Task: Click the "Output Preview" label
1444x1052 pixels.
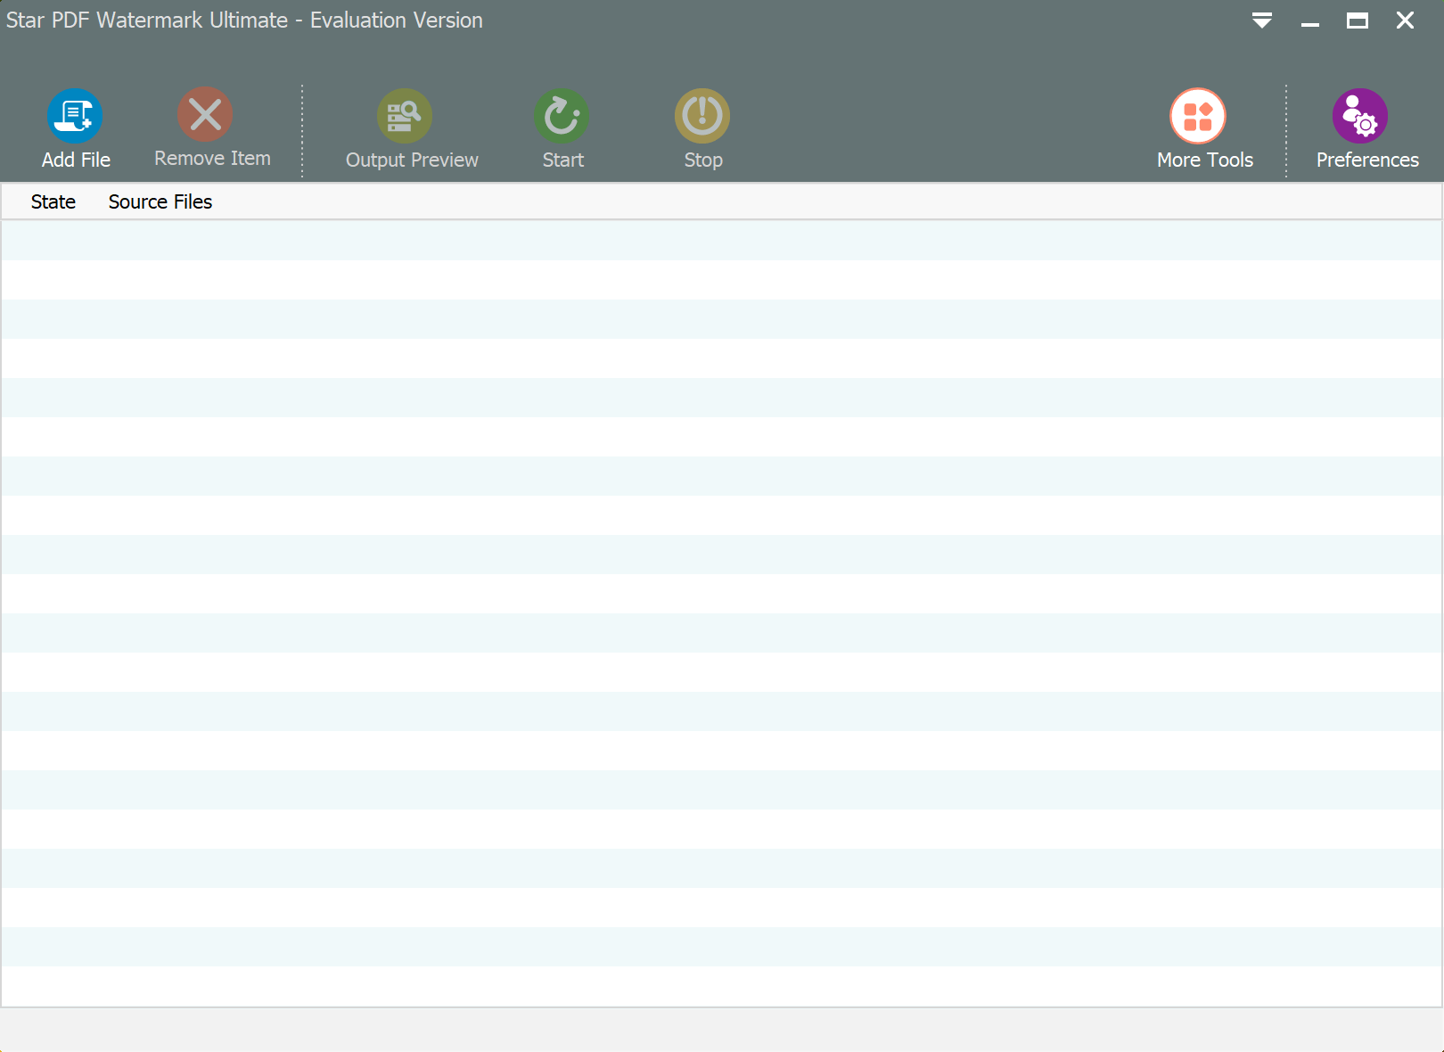Action: click(x=412, y=160)
